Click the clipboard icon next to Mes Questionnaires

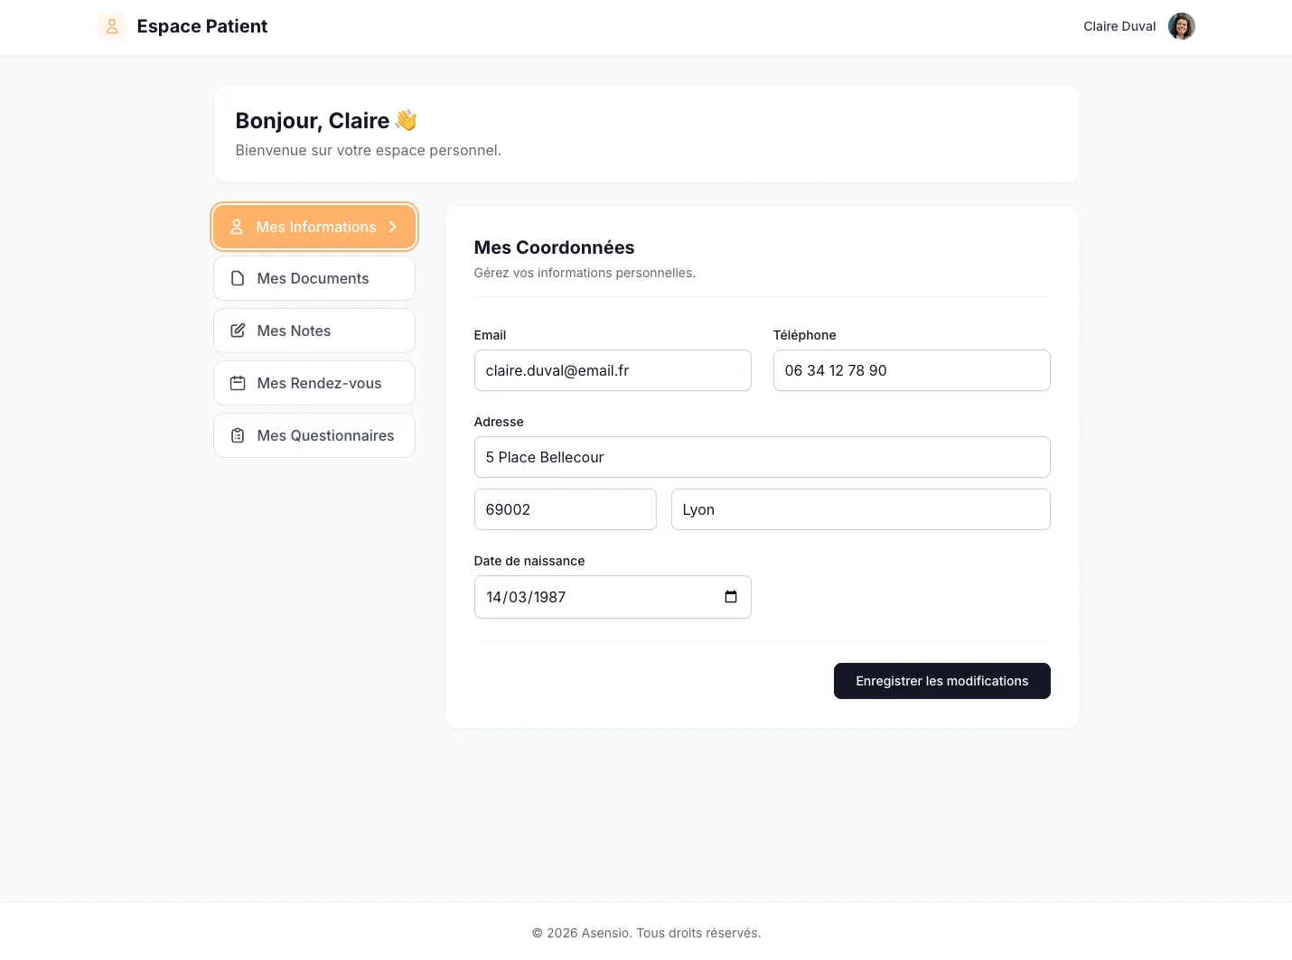[x=238, y=435]
